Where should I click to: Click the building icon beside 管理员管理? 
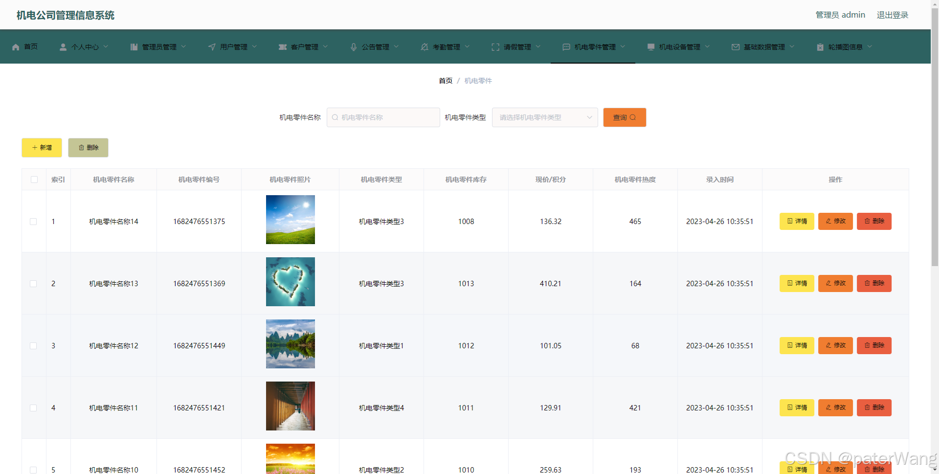134,47
